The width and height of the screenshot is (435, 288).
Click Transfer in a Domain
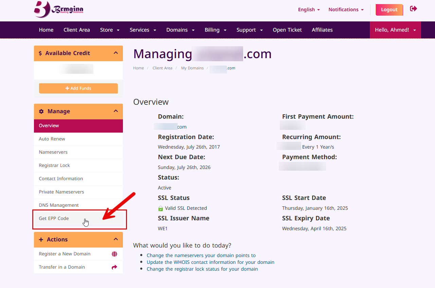point(78,267)
